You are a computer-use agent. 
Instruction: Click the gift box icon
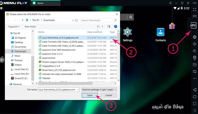click(172, 26)
